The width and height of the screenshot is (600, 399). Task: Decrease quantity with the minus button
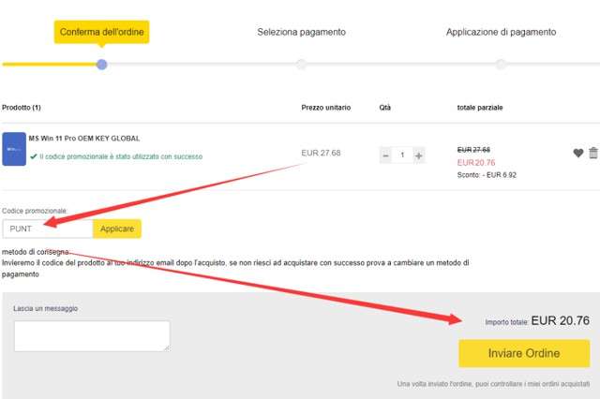pos(385,155)
